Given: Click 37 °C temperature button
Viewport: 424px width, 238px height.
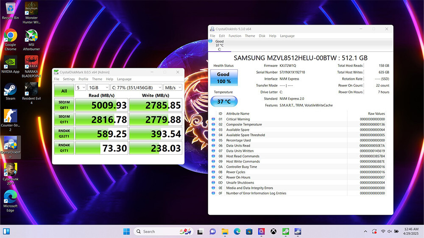Looking at the screenshot, I should pyautogui.click(x=224, y=102).
